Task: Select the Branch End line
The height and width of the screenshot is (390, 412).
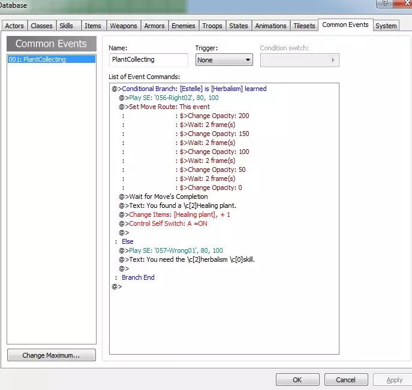Action: 138,277
